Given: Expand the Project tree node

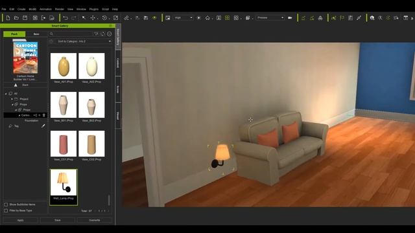Looking at the screenshot, I should 12,99.
